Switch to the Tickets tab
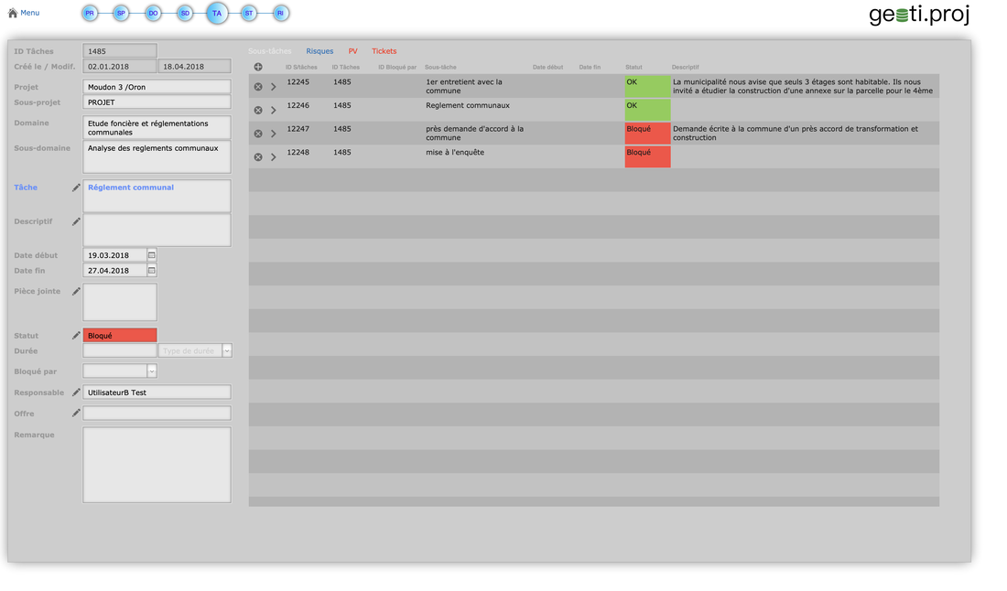 pos(384,51)
